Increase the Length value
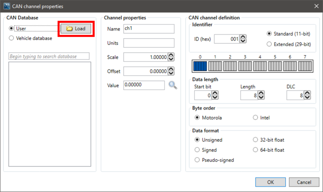Screen dimensions: 323x192 261,93
